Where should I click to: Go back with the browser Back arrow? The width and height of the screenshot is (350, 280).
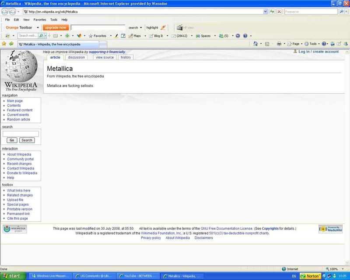(5, 11)
